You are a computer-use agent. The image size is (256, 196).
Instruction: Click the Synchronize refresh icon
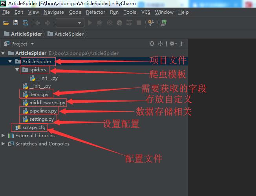click(26, 23)
